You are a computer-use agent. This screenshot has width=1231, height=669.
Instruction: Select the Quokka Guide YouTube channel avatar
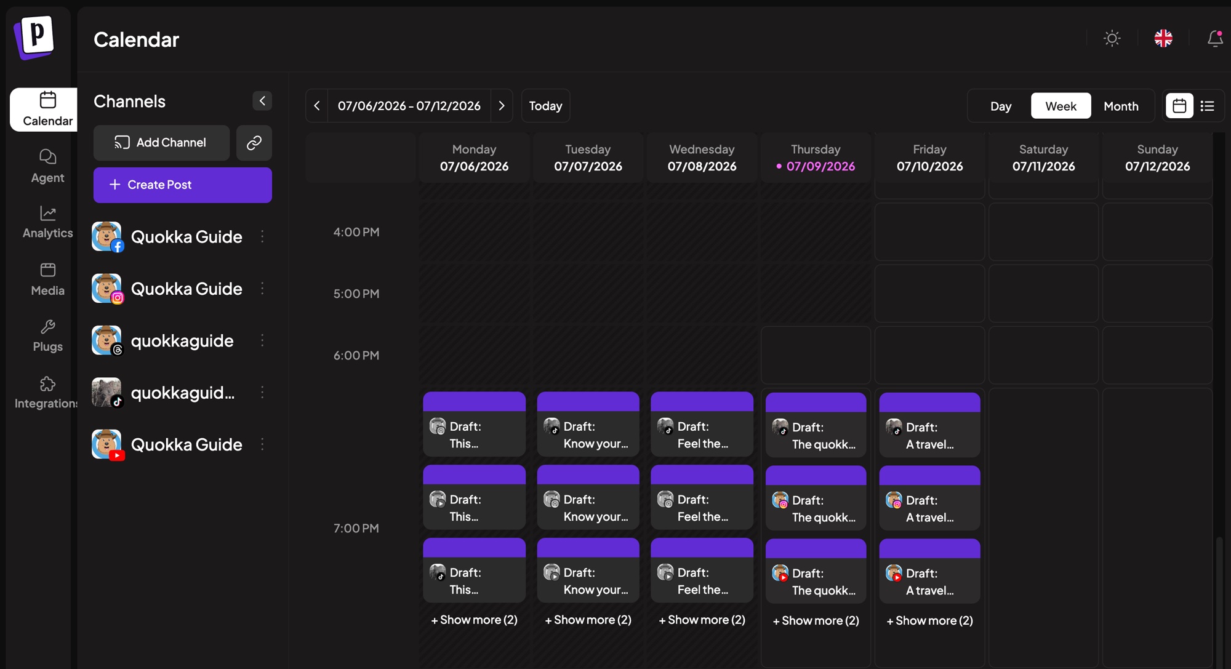[x=107, y=445]
